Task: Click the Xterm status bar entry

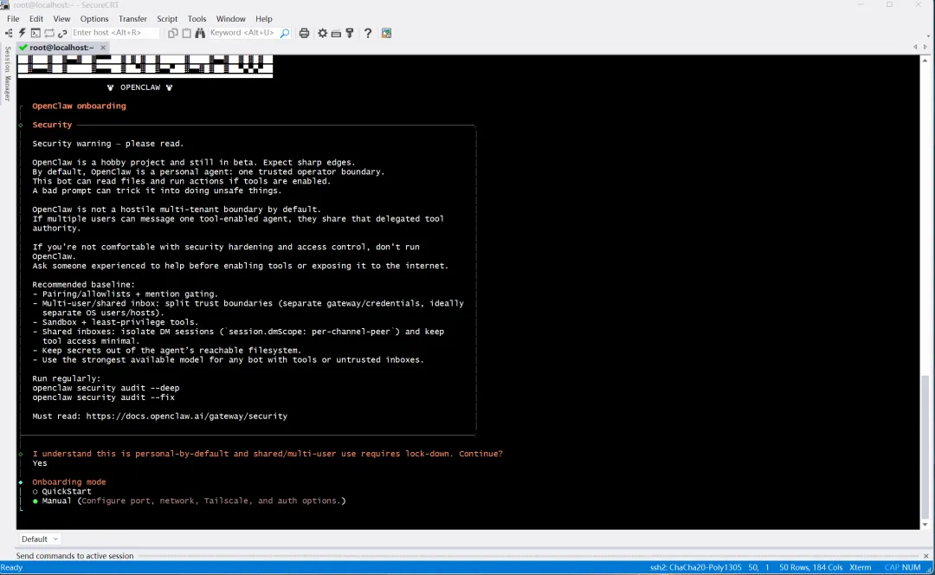Action: 860,567
